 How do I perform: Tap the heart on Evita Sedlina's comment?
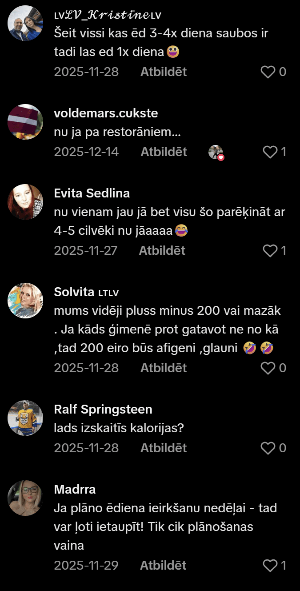pyautogui.click(x=270, y=251)
